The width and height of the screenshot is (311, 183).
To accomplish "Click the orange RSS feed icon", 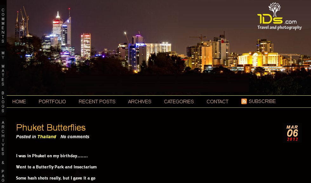I will pos(244,101).
